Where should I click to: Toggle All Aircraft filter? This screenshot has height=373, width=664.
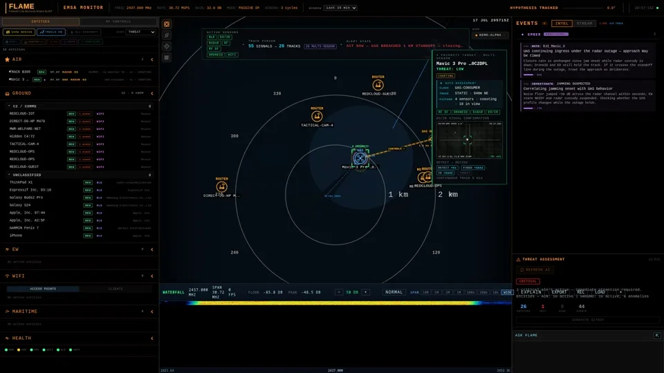coord(84,32)
